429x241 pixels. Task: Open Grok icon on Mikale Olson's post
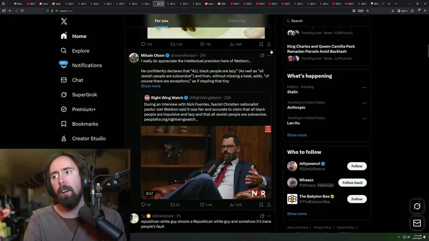(262, 56)
